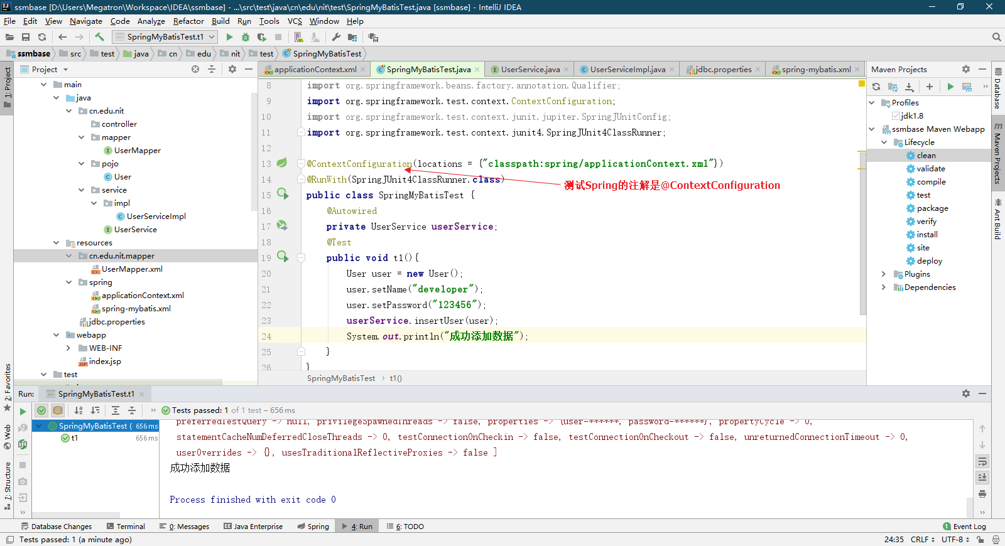Viewport: 1005px width, 546px height.
Task: Click Generate Sources and Update Folders icon
Action: coord(893,87)
